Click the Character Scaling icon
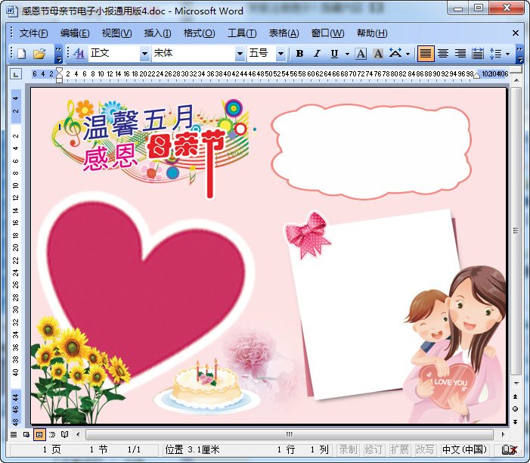Viewport: 530px width, 463px height. coord(395,54)
